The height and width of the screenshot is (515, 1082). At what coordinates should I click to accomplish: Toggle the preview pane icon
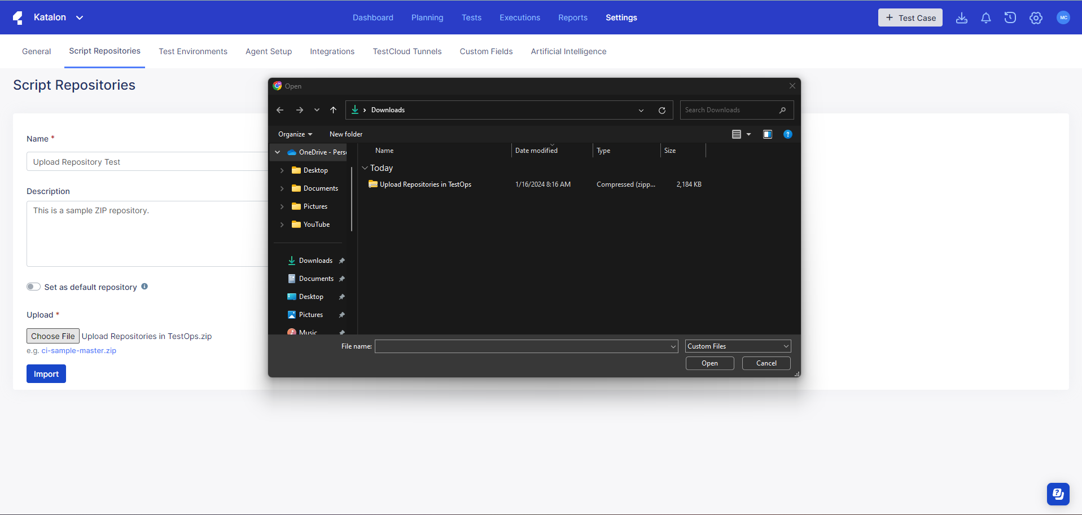tap(767, 134)
